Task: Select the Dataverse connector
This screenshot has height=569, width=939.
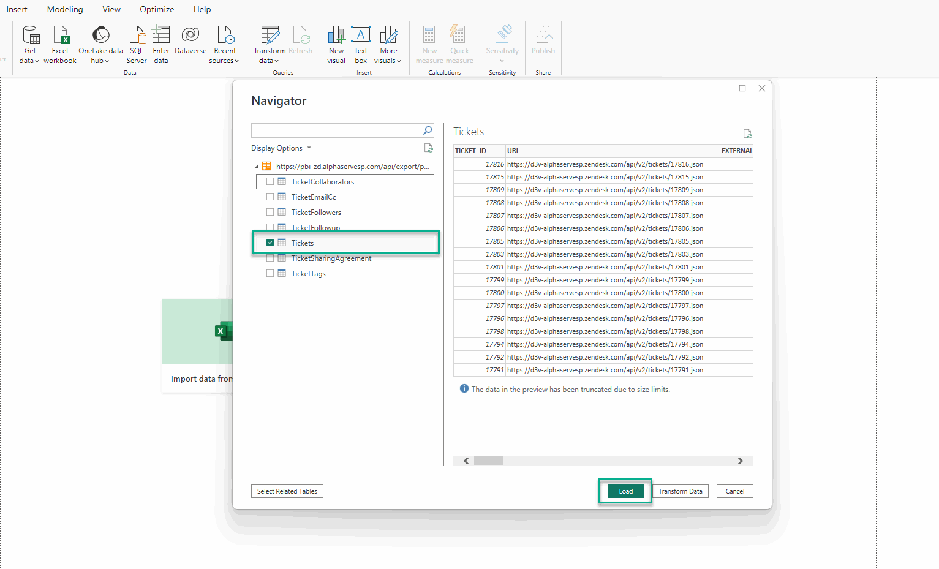Action: (190, 43)
